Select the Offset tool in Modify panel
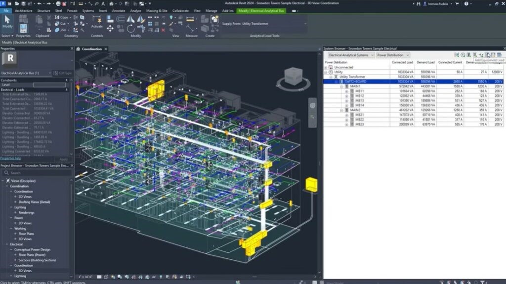 point(121,19)
